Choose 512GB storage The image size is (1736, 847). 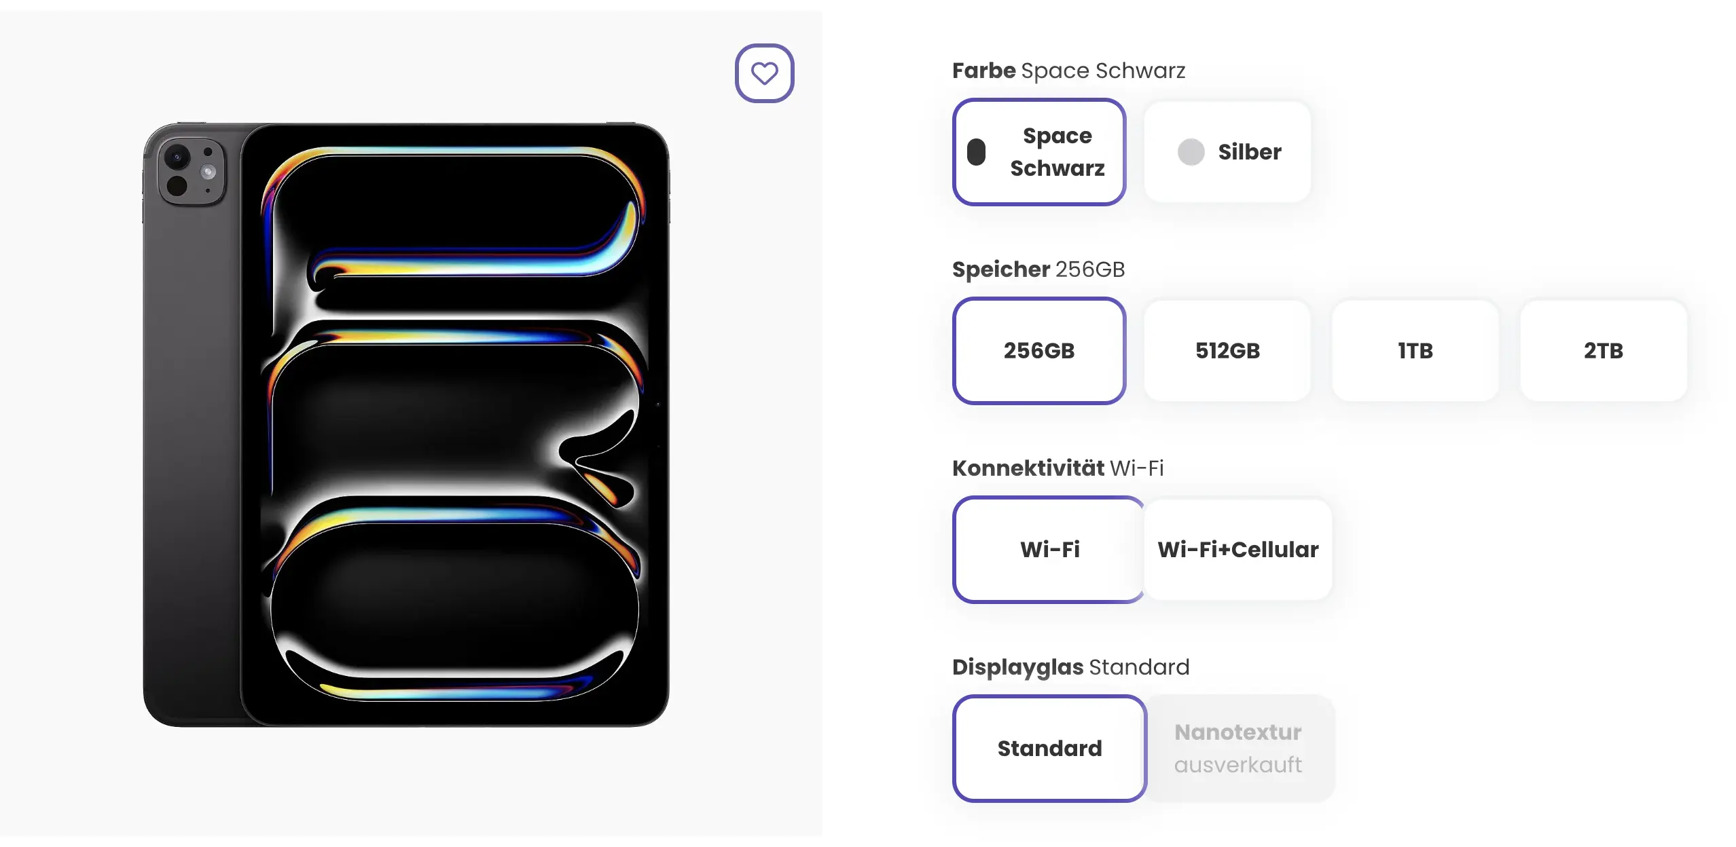[x=1227, y=351]
